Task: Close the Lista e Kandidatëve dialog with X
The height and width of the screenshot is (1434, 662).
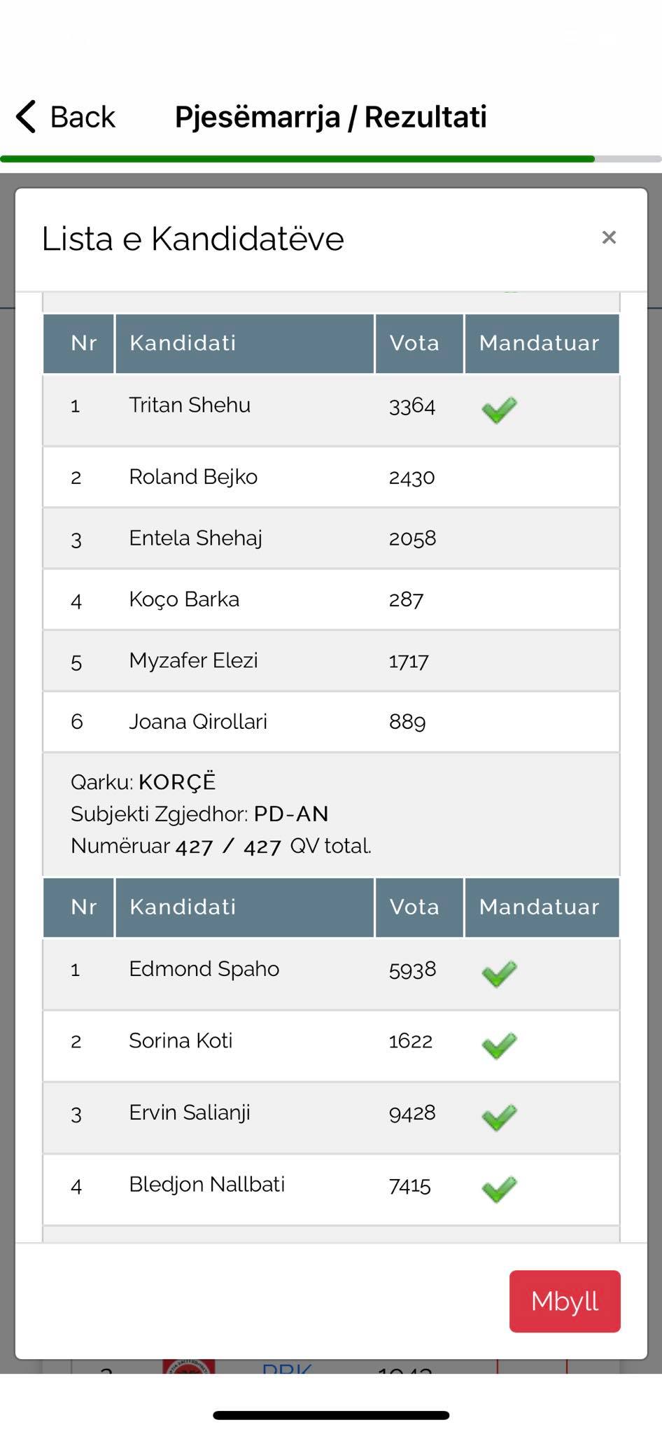Action: pyautogui.click(x=609, y=237)
